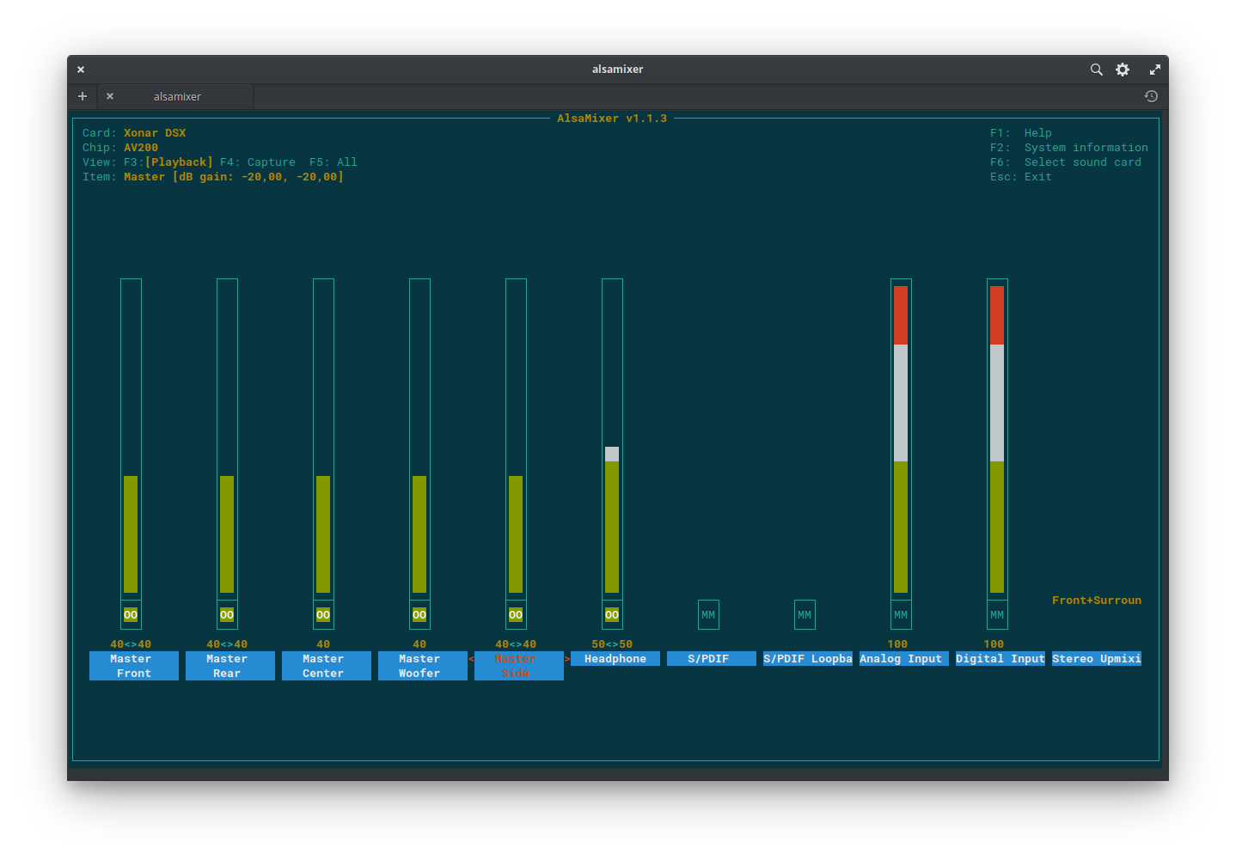
Task: Click the Digital Input volume bar
Action: pos(997,438)
